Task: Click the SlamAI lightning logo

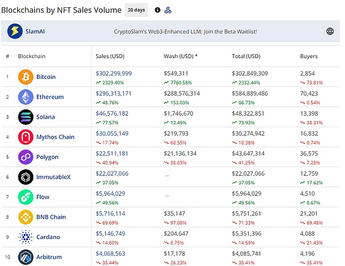Action: [15, 31]
